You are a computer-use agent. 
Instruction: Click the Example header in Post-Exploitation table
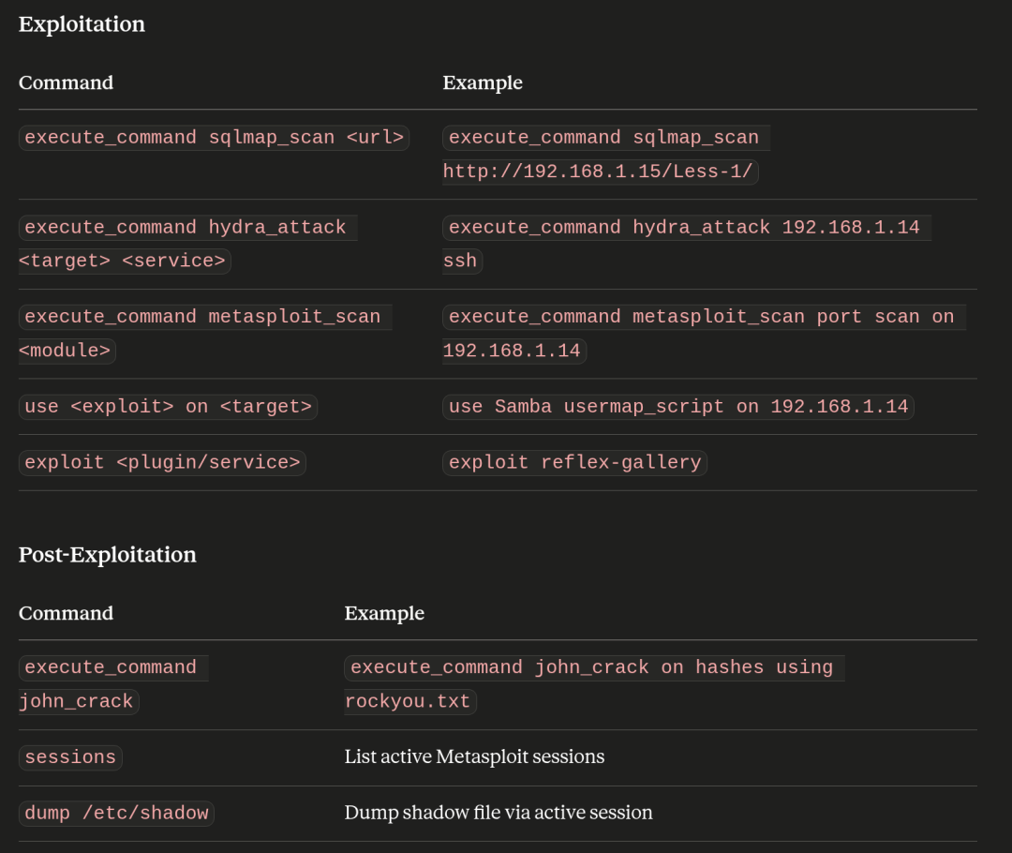point(385,613)
